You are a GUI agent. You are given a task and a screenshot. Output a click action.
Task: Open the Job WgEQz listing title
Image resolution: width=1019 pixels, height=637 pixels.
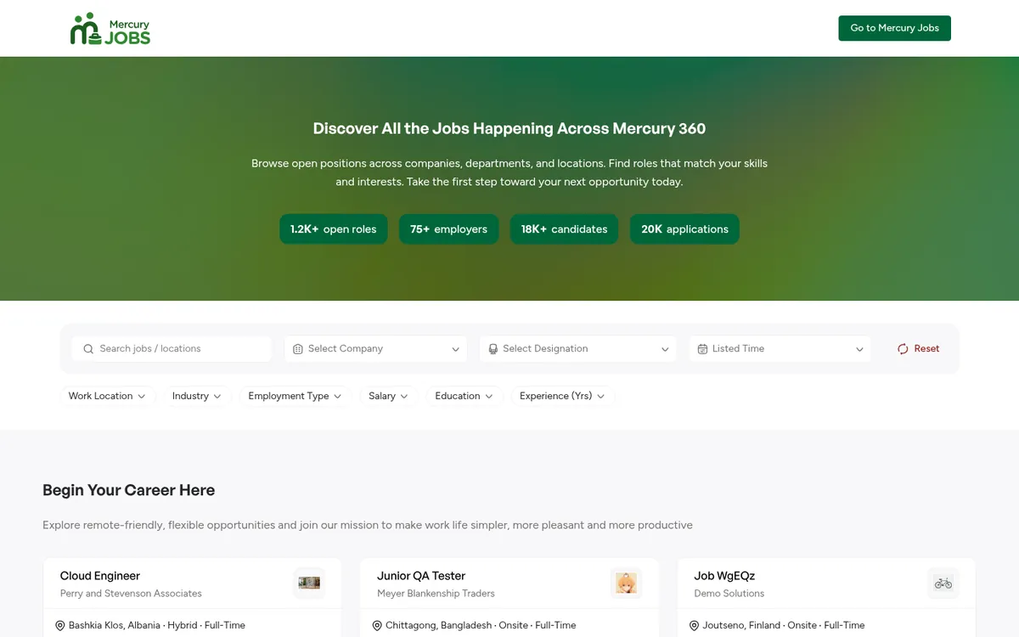pos(724,576)
